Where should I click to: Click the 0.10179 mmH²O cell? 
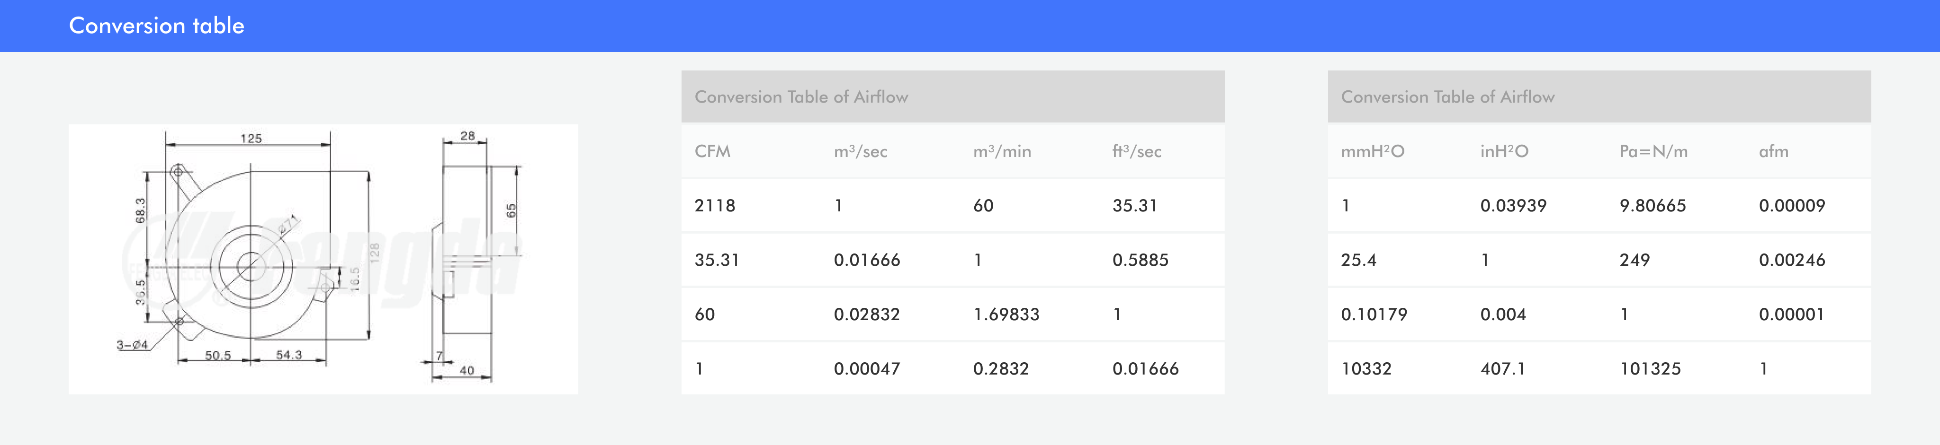(x=1374, y=314)
